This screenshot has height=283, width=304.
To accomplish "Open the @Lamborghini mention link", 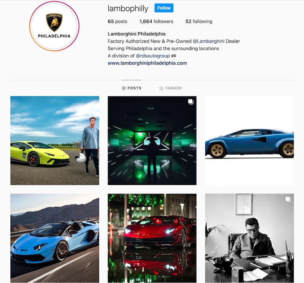I will [x=209, y=41].
